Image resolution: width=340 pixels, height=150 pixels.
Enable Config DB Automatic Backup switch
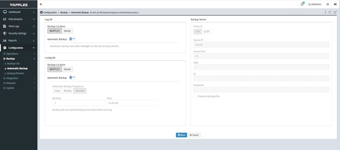(72, 77)
